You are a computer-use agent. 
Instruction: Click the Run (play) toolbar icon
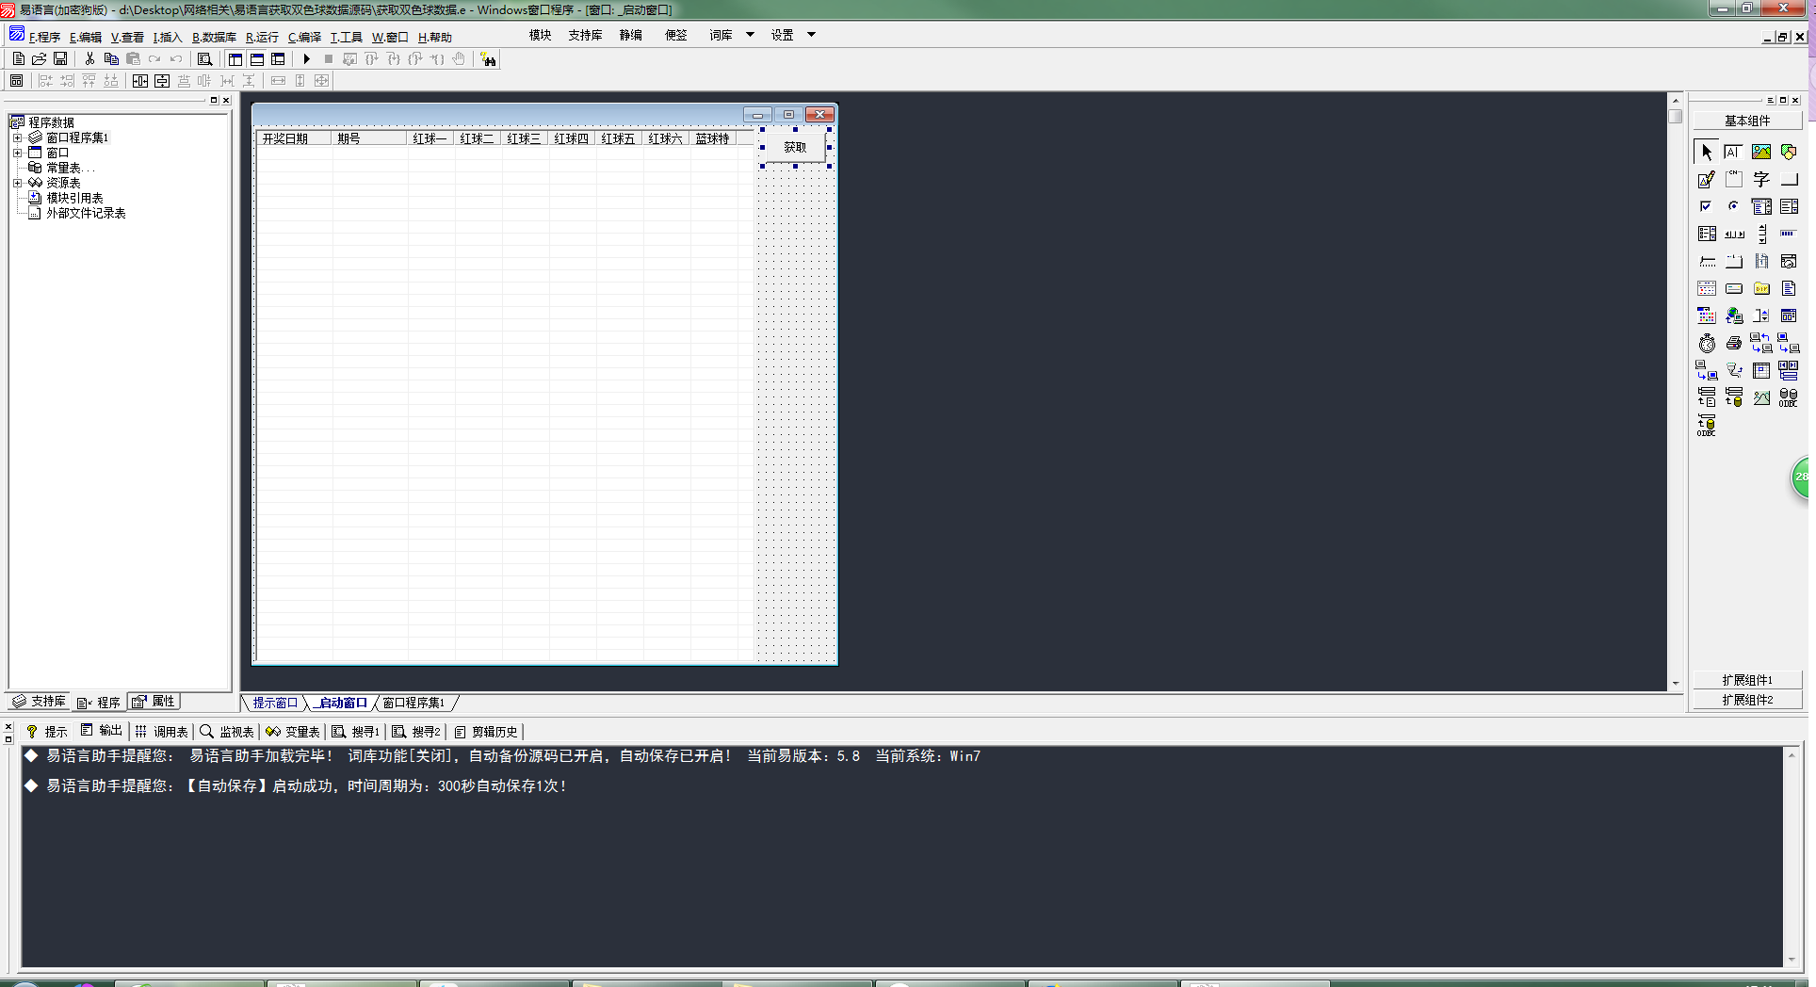point(306,59)
